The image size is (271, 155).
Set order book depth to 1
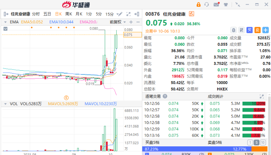[x=250, y=142]
